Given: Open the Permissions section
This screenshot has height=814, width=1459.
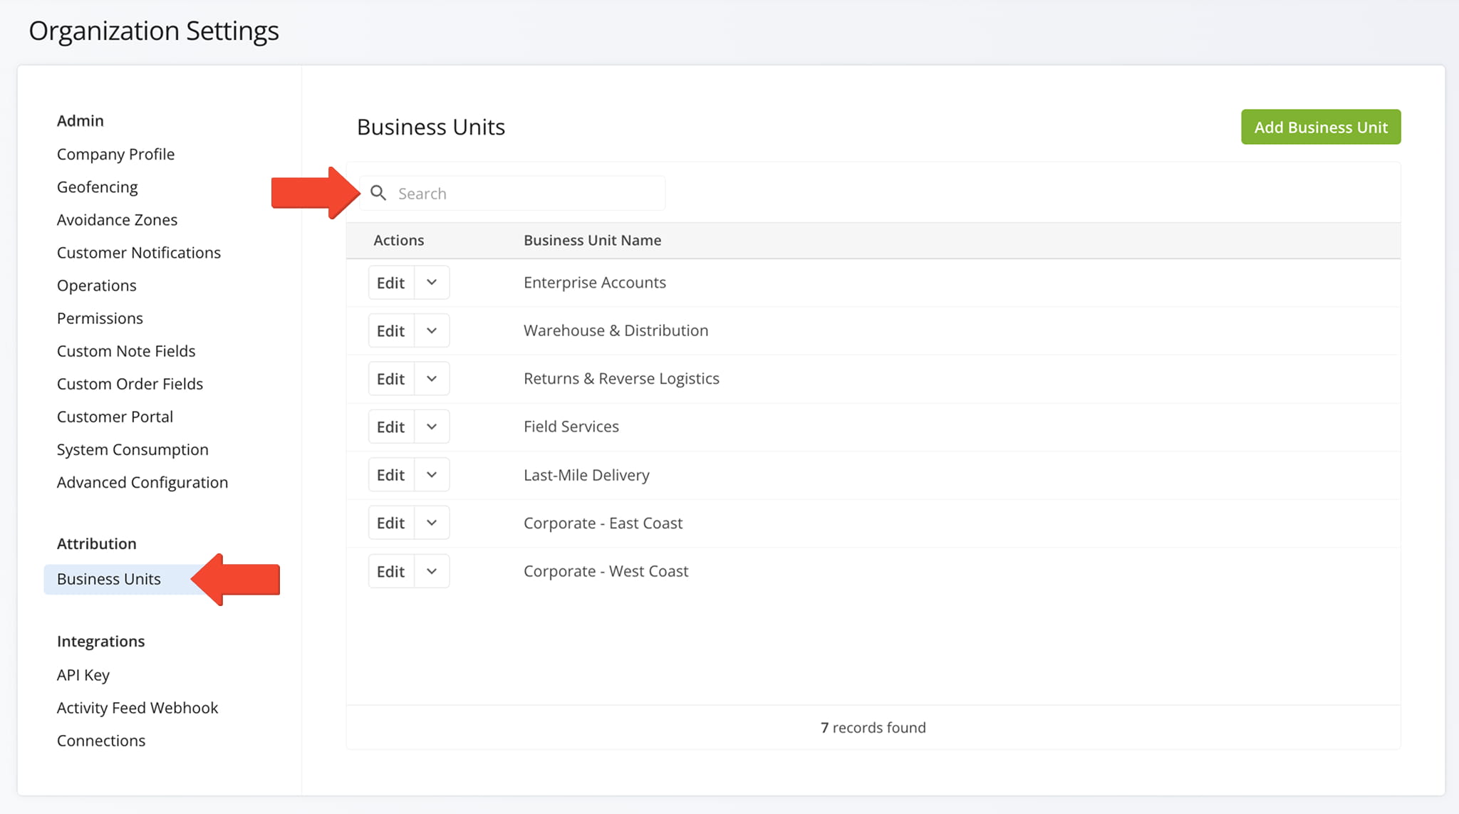Looking at the screenshot, I should tap(100, 318).
